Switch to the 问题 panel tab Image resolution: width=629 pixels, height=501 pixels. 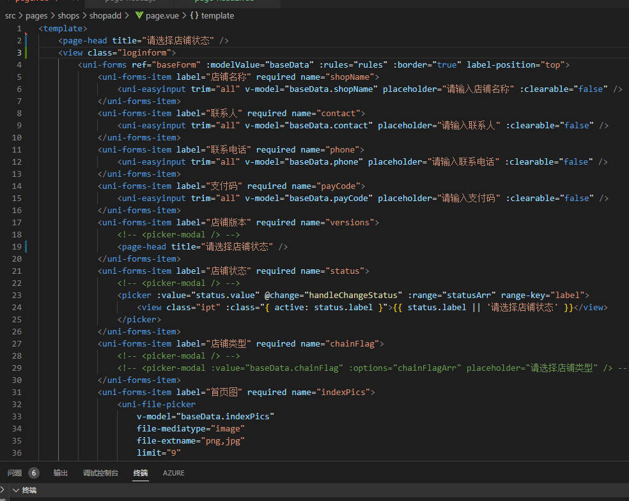[15, 473]
